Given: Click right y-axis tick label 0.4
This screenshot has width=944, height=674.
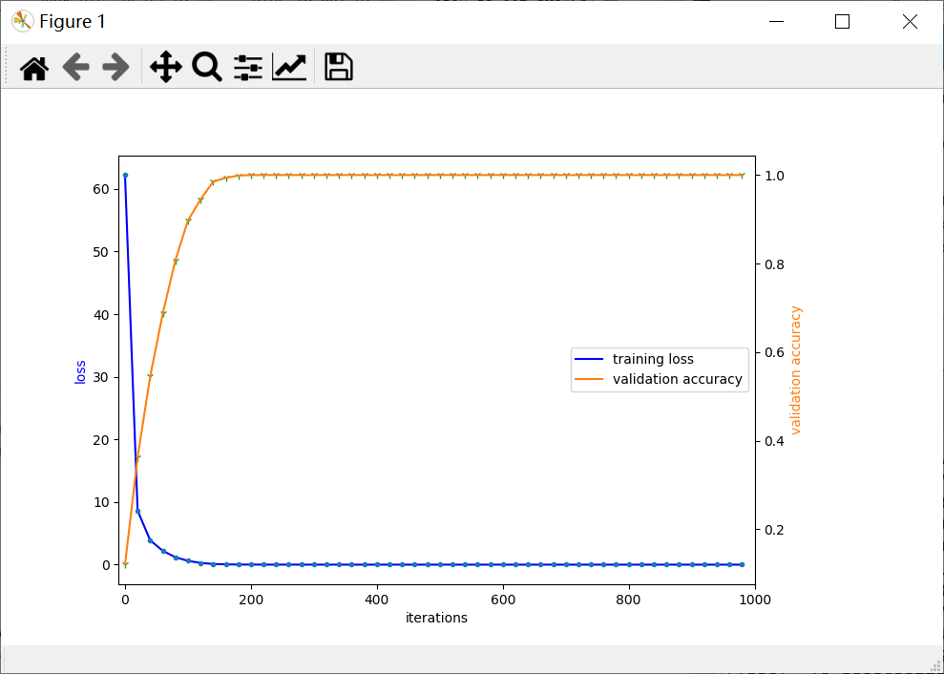Looking at the screenshot, I should (774, 441).
